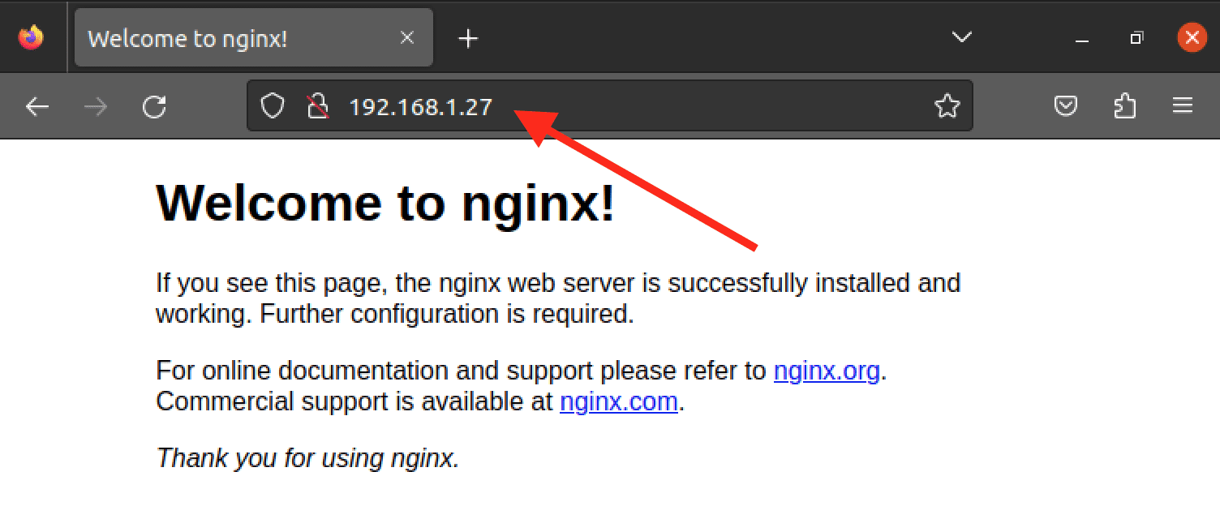The image size is (1220, 519).
Task: Focus the address bar showing 192.168.1.27
Action: (x=649, y=106)
